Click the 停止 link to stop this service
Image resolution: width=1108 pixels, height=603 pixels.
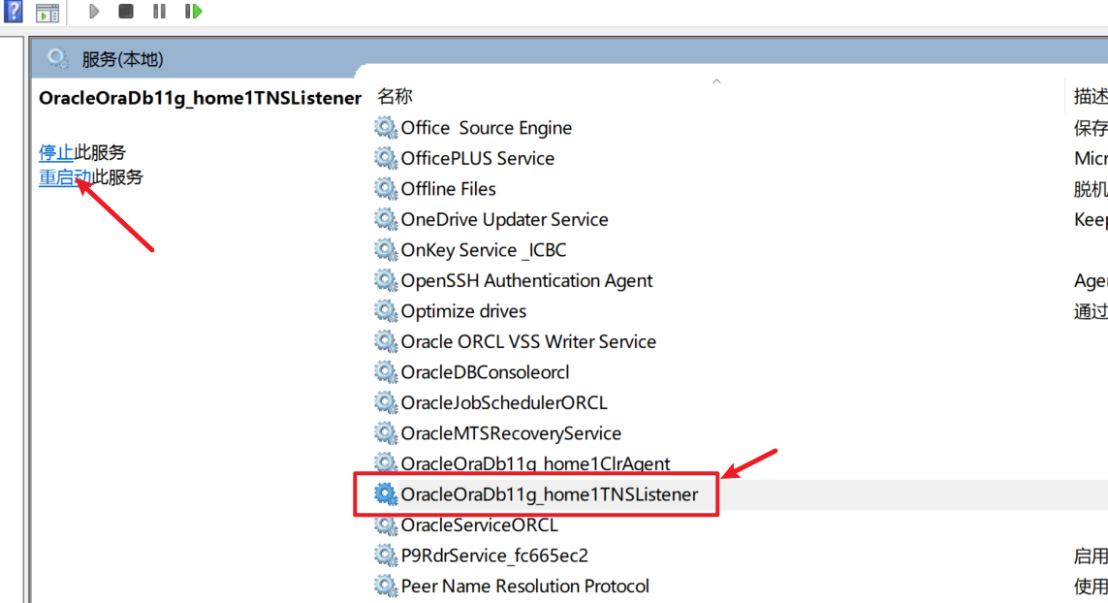click(x=56, y=153)
